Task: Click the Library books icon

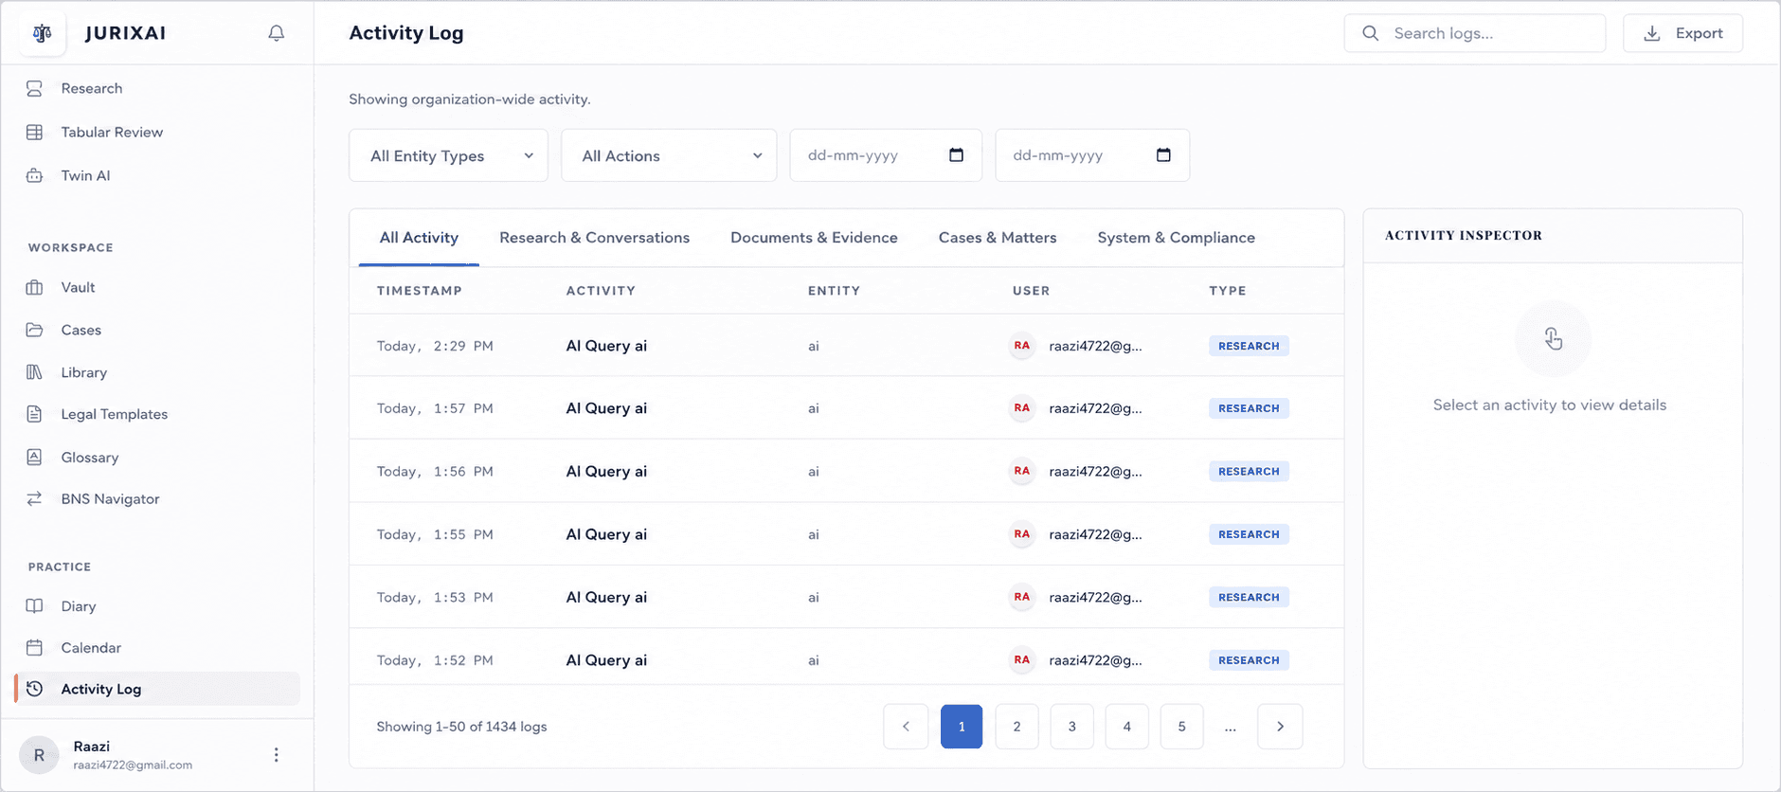Action: point(34,372)
